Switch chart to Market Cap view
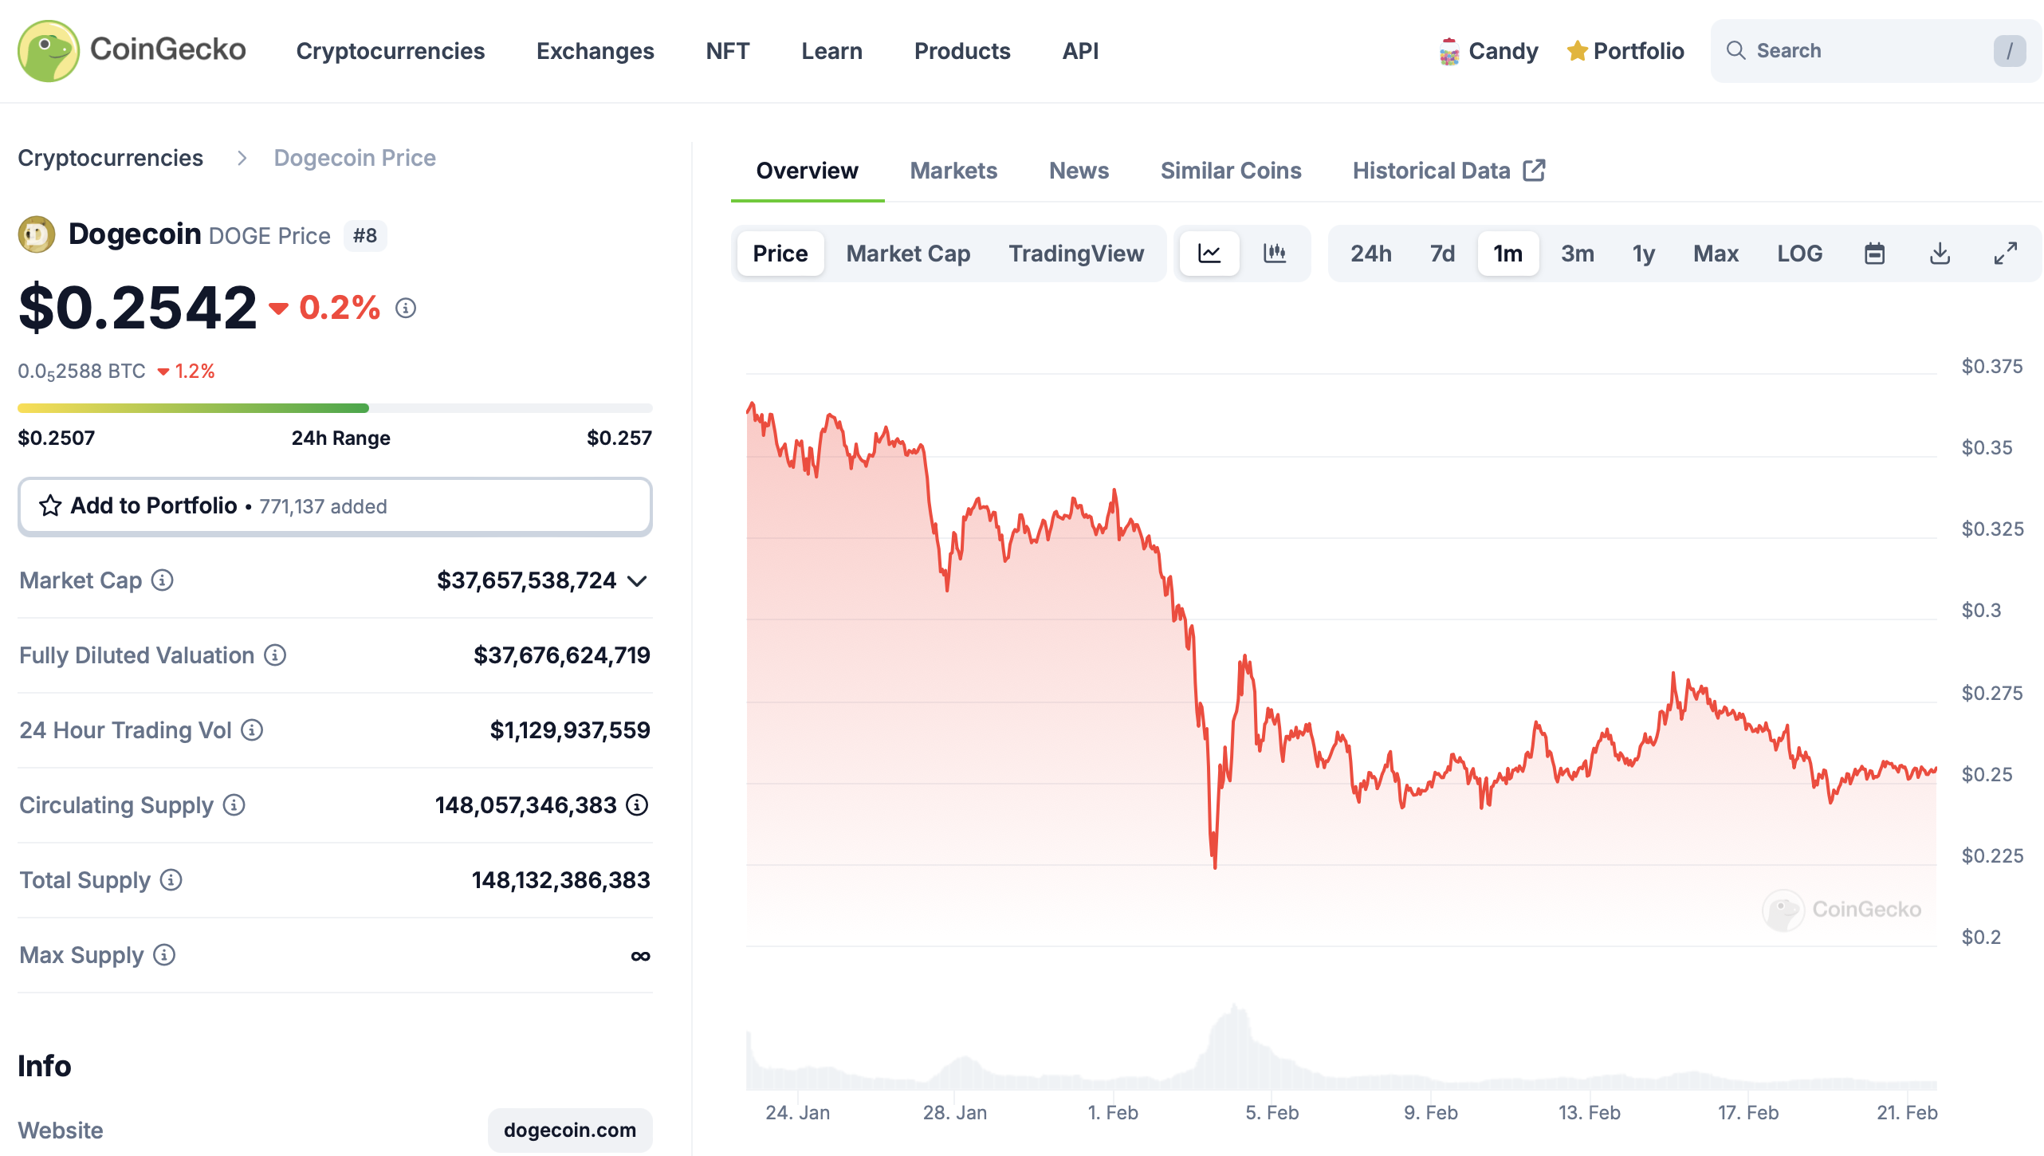The height and width of the screenshot is (1156, 2044). click(x=908, y=253)
